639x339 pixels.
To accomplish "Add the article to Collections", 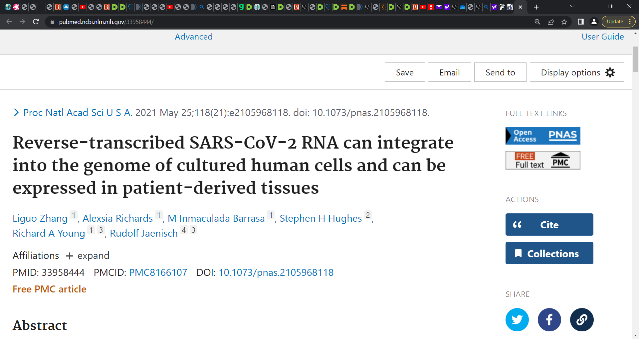I will pos(549,253).
